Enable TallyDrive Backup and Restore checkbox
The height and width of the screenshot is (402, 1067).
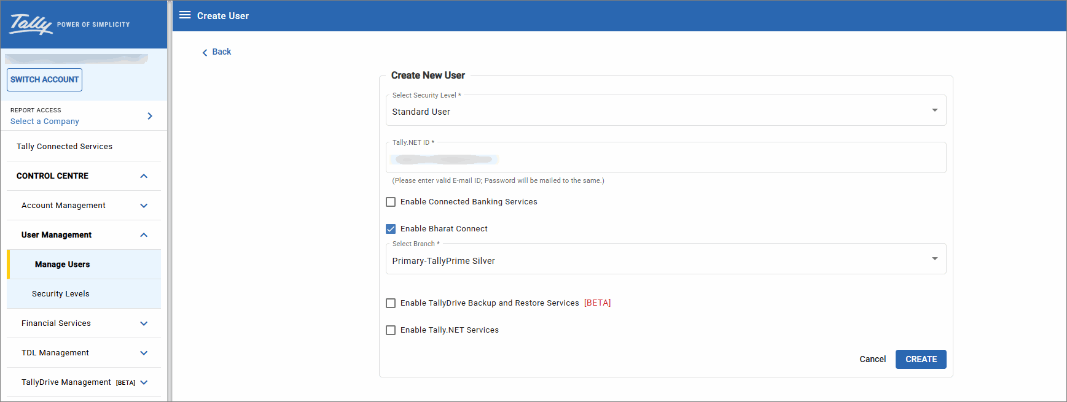coord(391,303)
